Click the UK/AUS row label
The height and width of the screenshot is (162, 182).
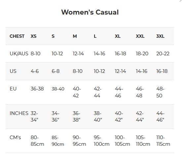[19, 54]
